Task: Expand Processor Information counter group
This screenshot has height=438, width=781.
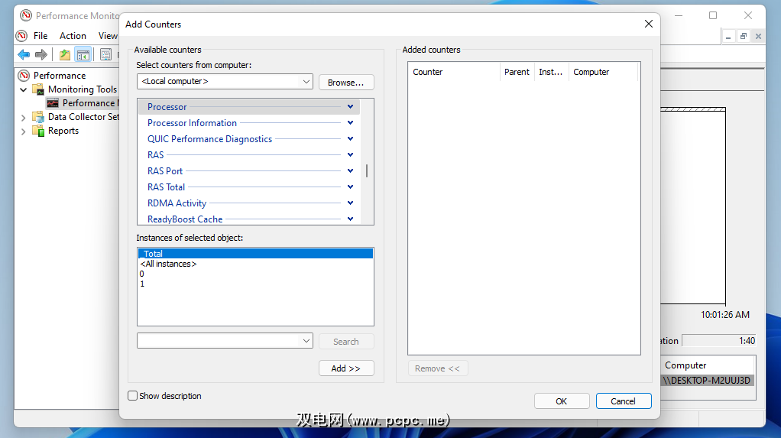Action: click(350, 122)
